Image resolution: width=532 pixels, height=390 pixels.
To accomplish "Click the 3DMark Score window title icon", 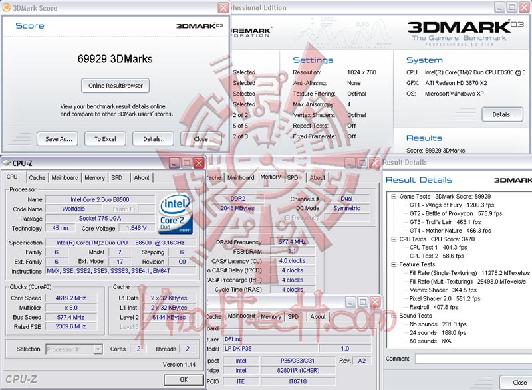I will [x=6, y=7].
